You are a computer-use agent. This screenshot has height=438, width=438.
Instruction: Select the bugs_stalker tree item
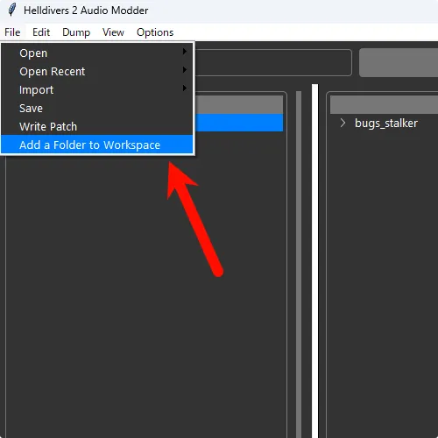coord(386,123)
